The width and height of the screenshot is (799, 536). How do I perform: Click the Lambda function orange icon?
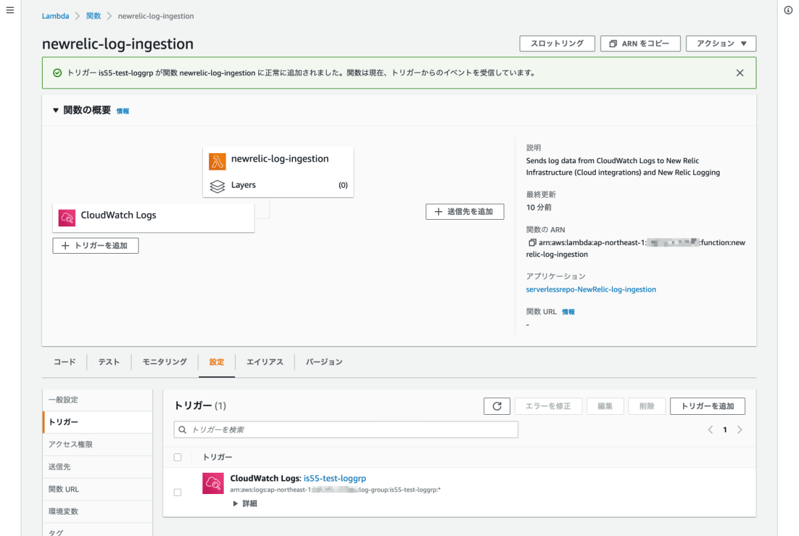[x=218, y=162]
